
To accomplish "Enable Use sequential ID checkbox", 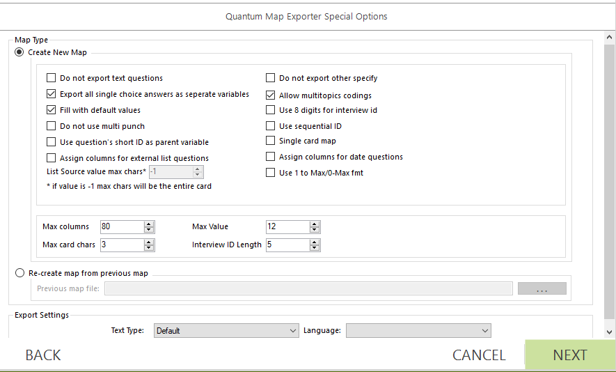I will tap(270, 126).
